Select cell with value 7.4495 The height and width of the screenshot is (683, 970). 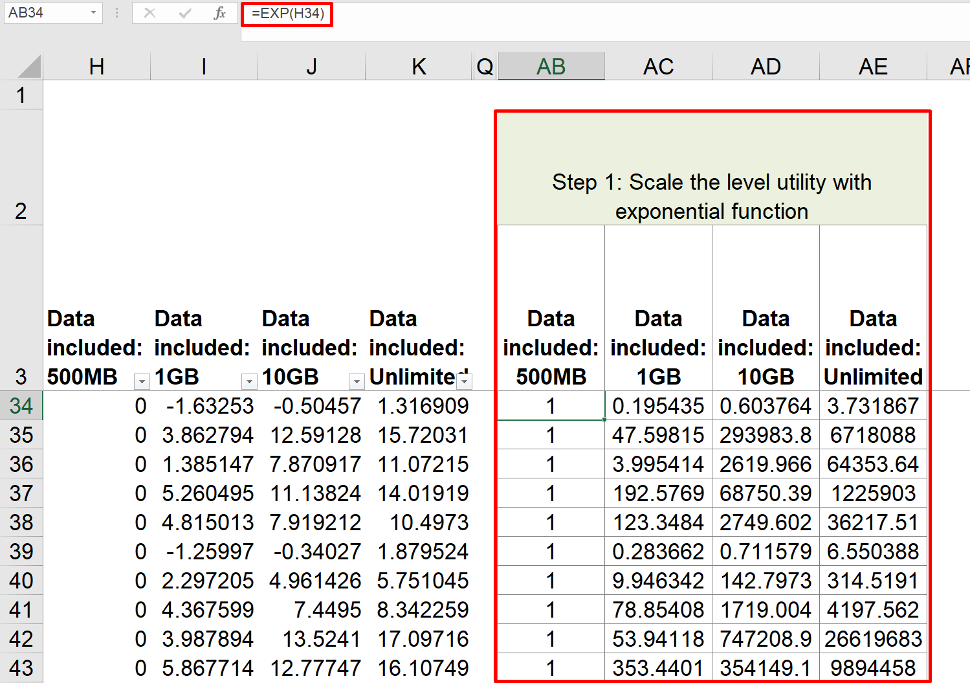[x=312, y=610]
